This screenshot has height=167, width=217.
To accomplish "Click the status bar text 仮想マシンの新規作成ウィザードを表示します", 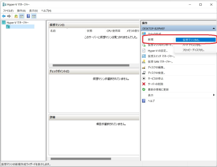I will click(x=26, y=164).
